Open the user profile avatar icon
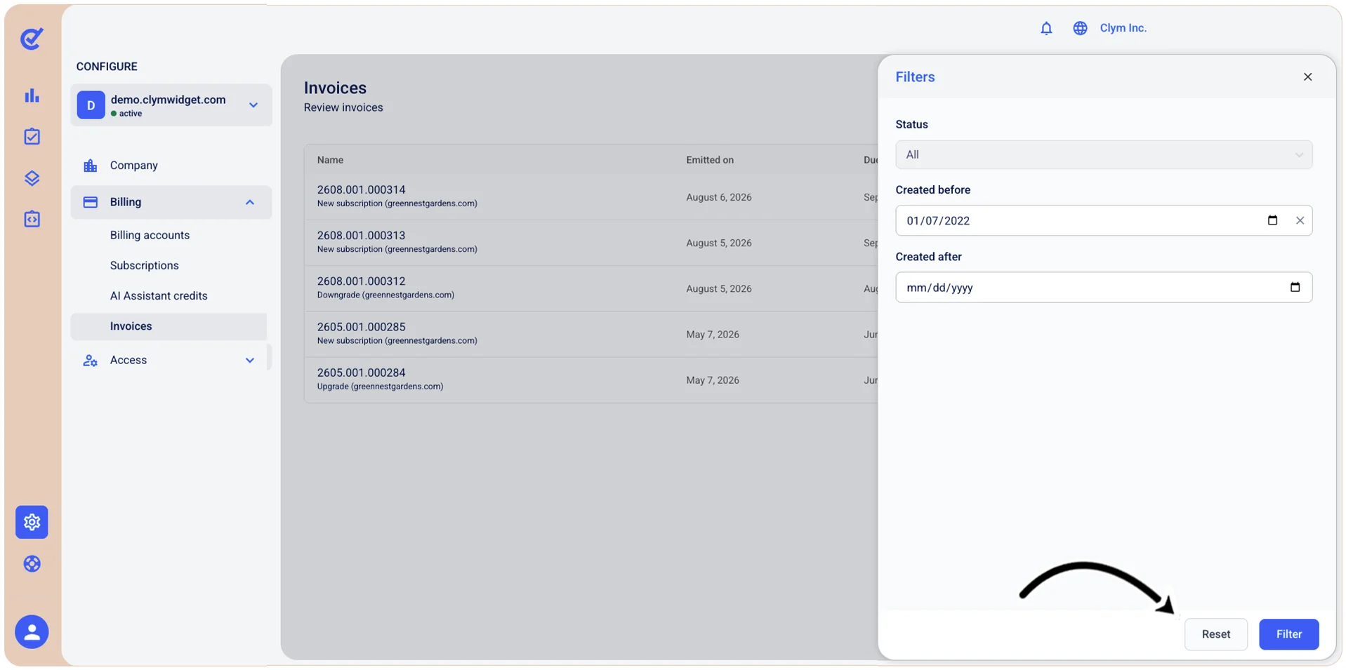 (x=32, y=632)
